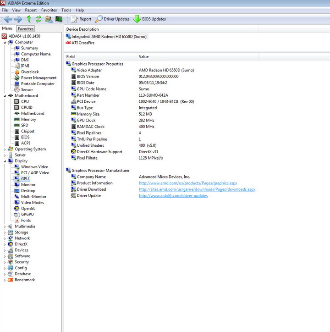This screenshot has width=330, height=332.
Task: Select the ATI CrossFire device icon
Action: [x=68, y=43]
